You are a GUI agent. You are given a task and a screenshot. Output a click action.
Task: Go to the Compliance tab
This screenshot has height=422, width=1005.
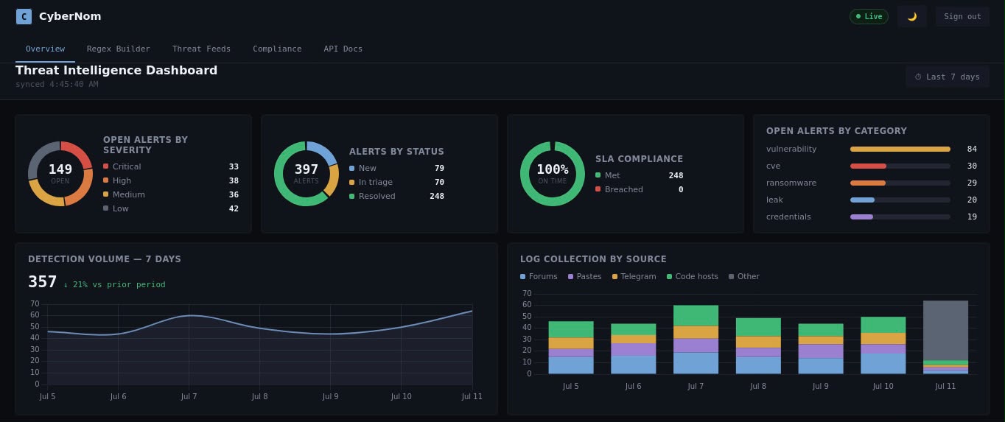click(x=277, y=49)
